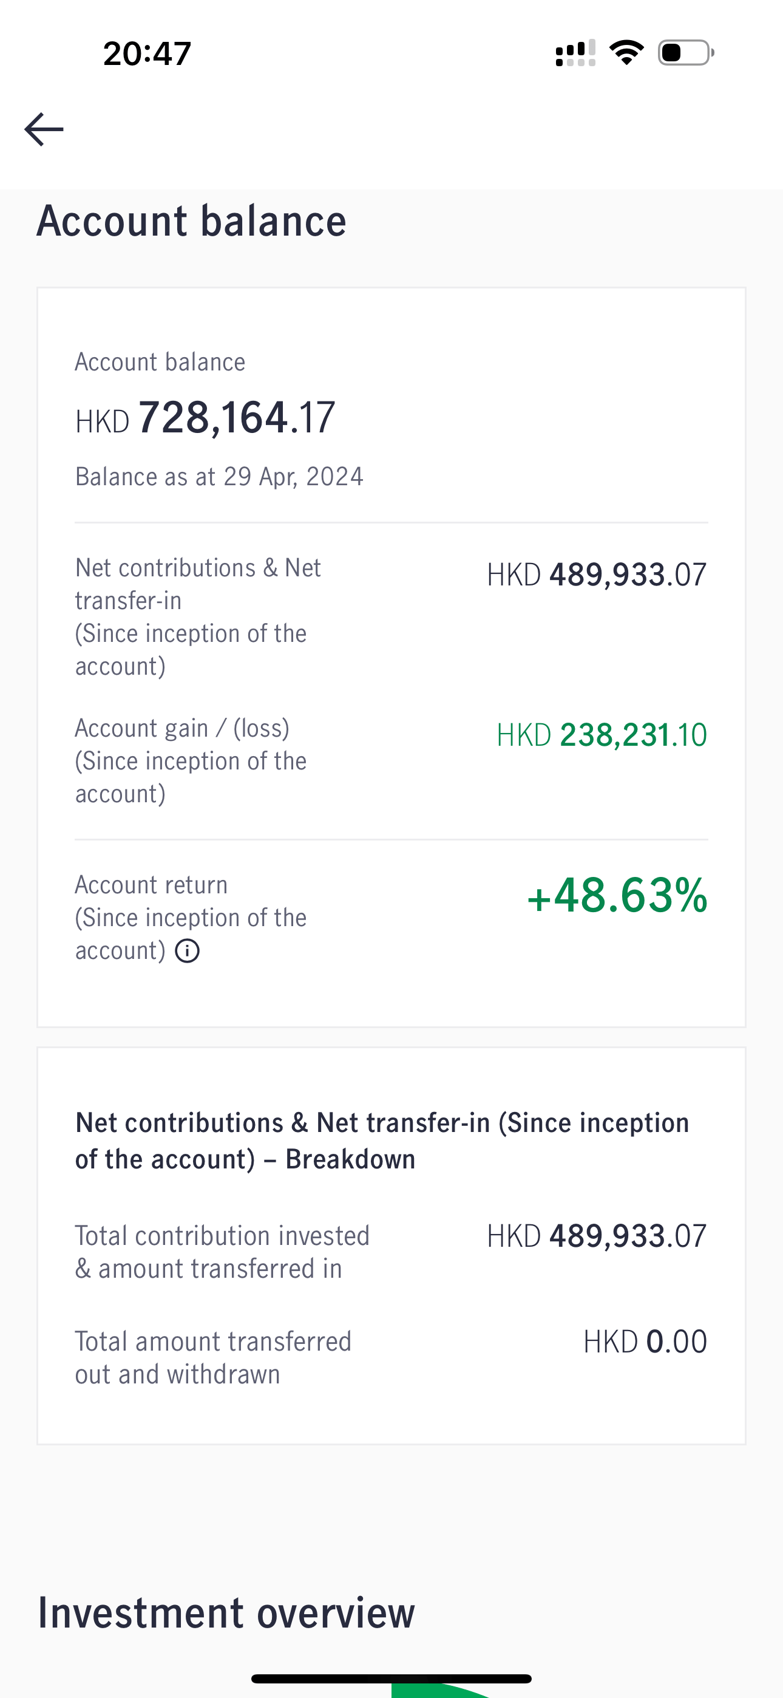Tap the Net contributions HKD 489,933.07 value
The height and width of the screenshot is (1698, 783).
coord(597,574)
